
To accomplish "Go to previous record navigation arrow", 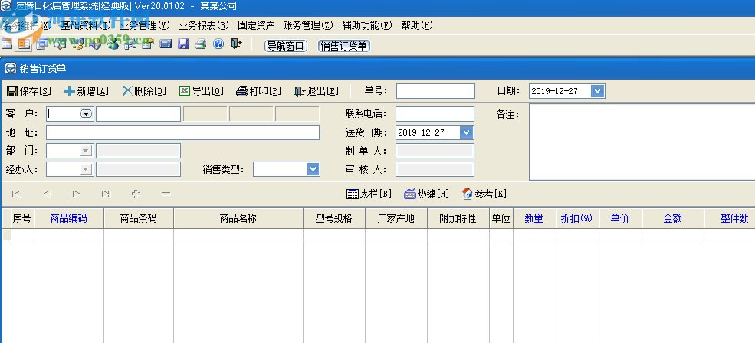I will click(46, 194).
